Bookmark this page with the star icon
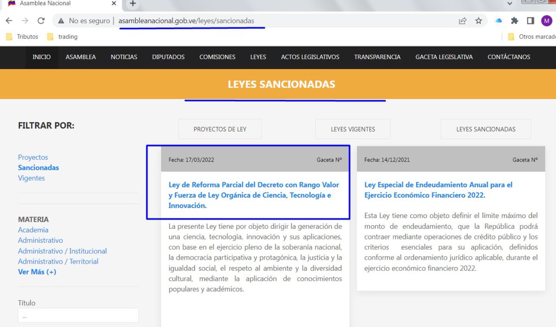Image resolution: width=556 pixels, height=327 pixels. coord(479,21)
